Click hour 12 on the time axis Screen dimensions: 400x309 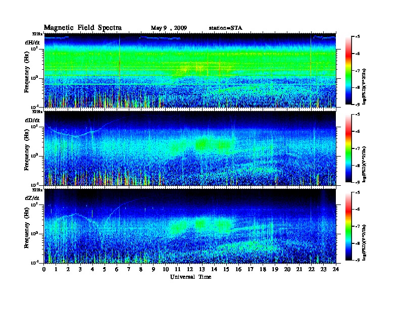click(190, 270)
